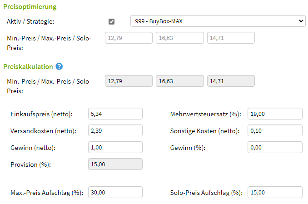308x204 pixels.
Task: Click the calculated Max.-Preis gray field
Action: 180,81
